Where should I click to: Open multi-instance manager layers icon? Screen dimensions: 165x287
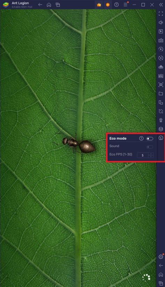pyautogui.click(x=161, y=129)
